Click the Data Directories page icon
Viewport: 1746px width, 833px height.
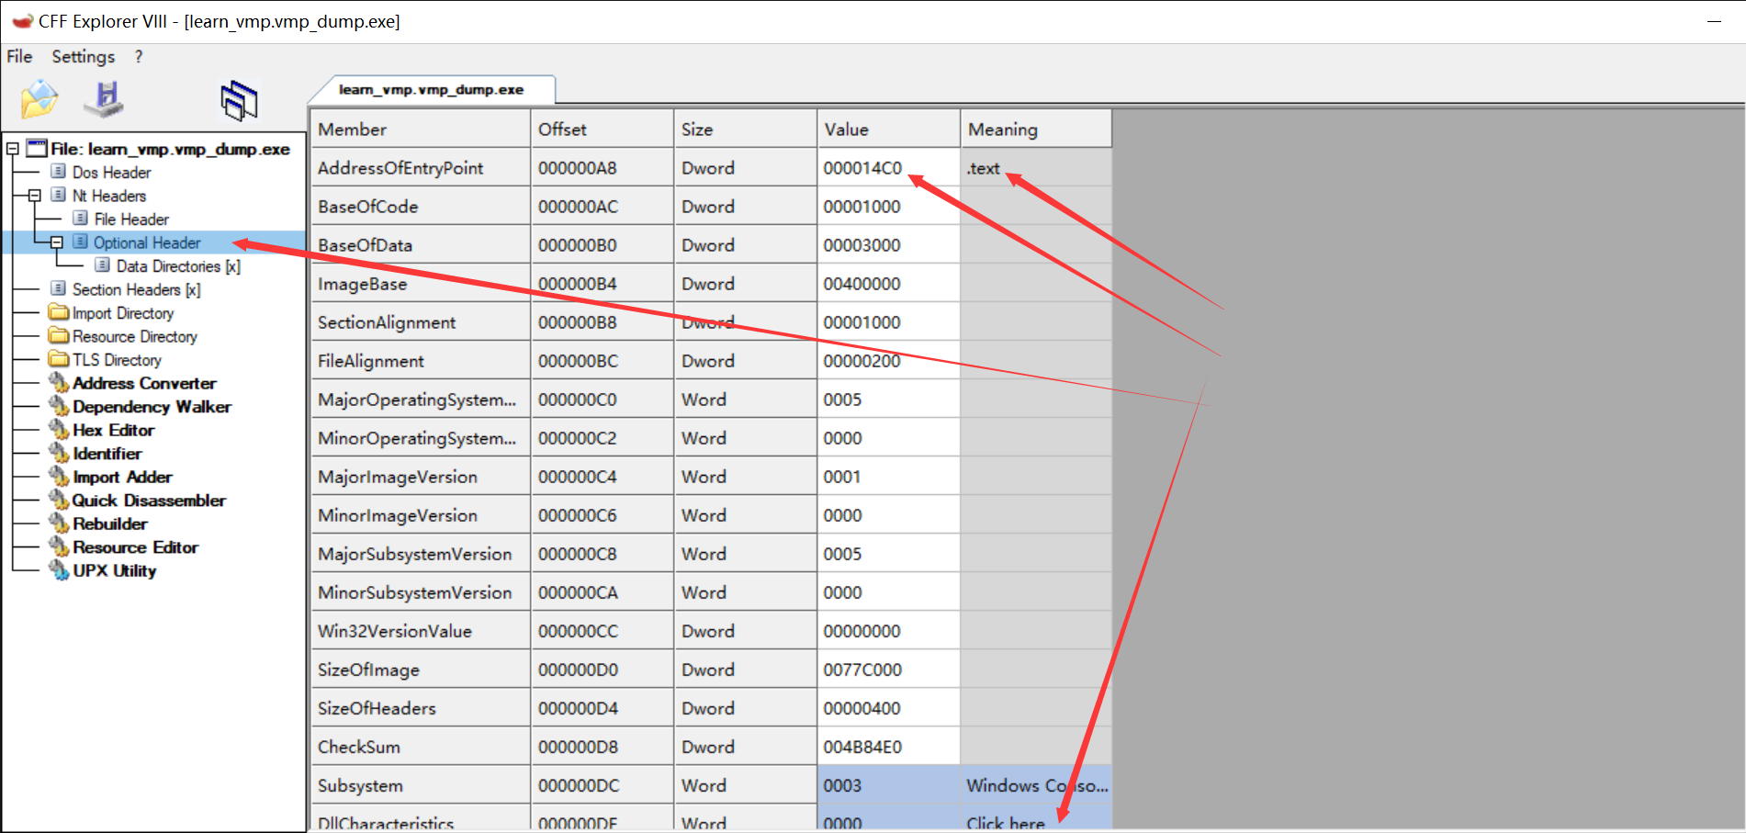point(103,265)
